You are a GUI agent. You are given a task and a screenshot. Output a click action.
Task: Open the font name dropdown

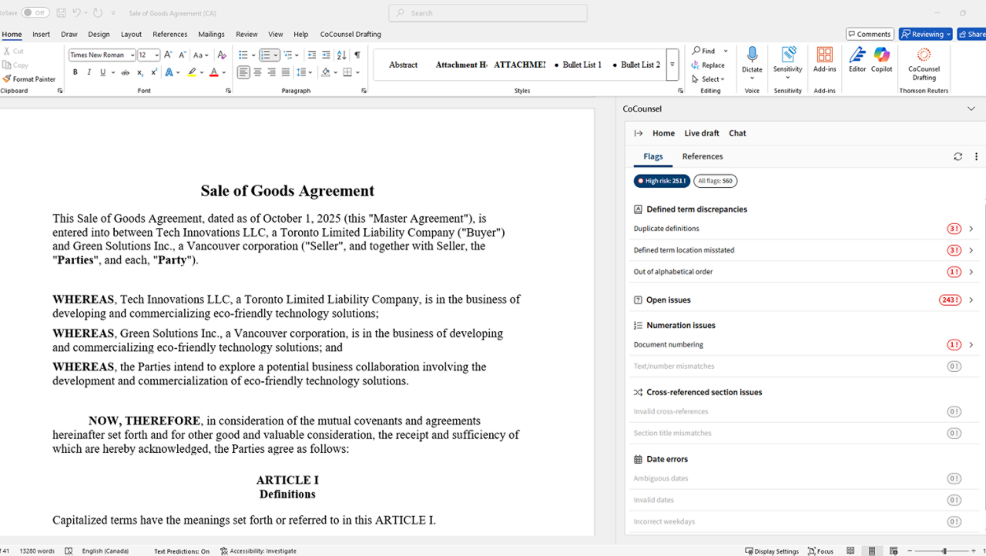[132, 55]
